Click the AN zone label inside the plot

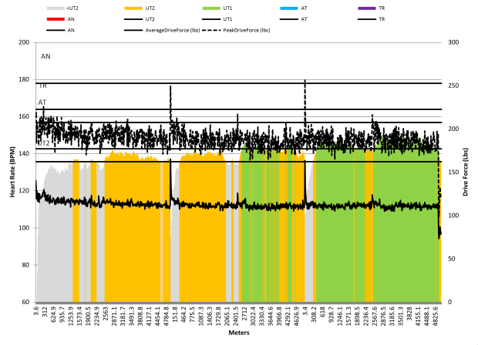[x=45, y=57]
